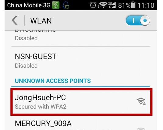The image size is (163, 130).
Task: Select the JongHsueh-PC network
Action: click(81, 102)
